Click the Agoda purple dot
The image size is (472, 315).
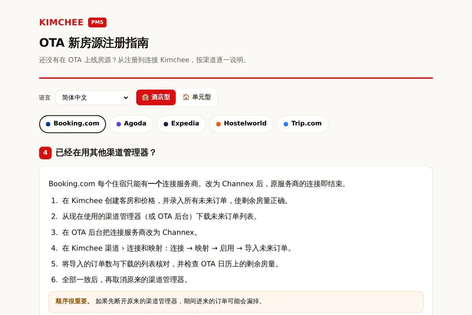tap(118, 124)
